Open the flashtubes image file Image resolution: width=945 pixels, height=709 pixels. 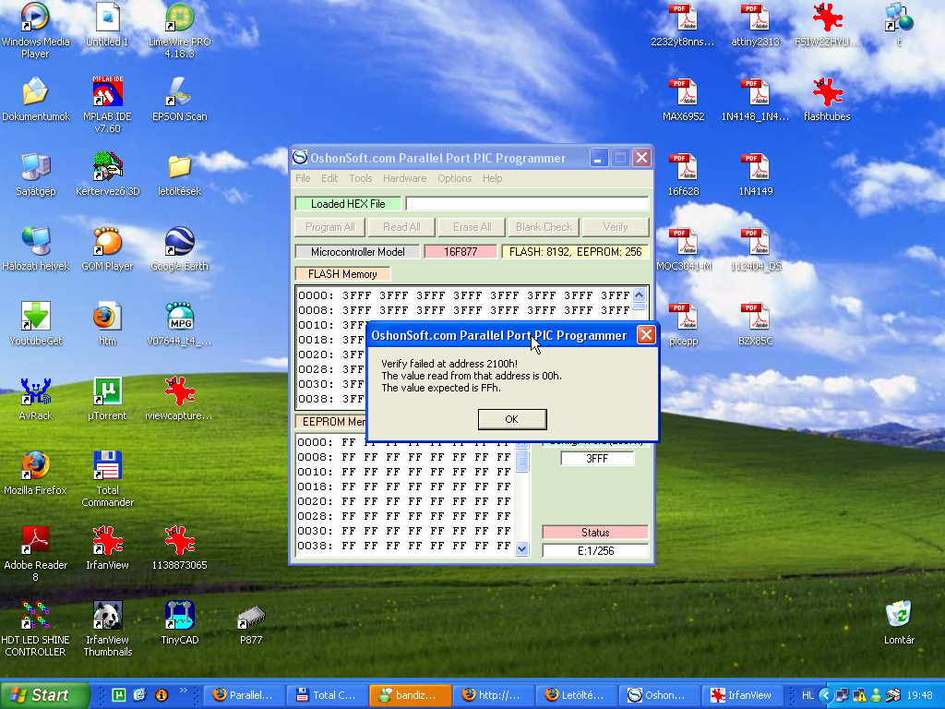click(827, 100)
